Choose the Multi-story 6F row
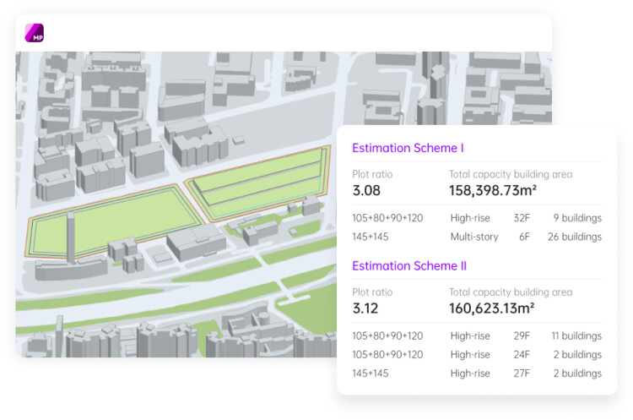Viewport: 633px width, 420px height. click(476, 237)
